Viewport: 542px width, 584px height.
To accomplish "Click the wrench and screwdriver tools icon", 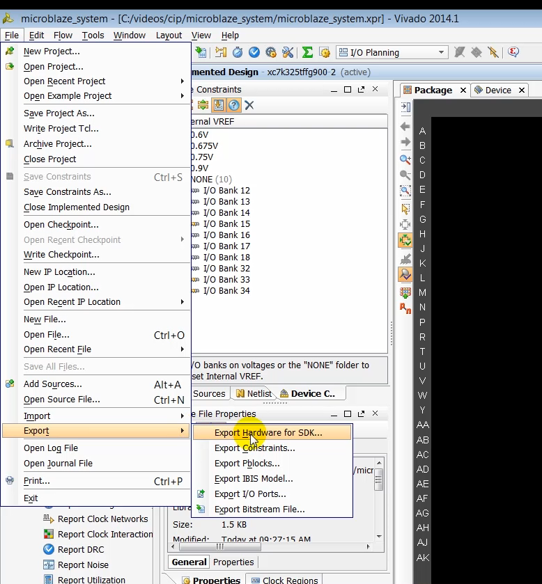I will point(288,52).
